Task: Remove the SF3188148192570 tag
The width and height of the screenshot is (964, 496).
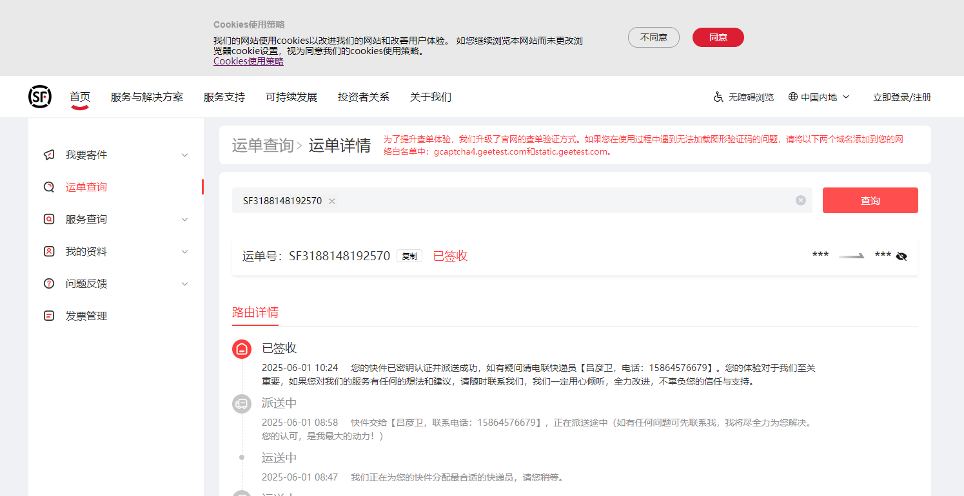Action: pos(332,201)
